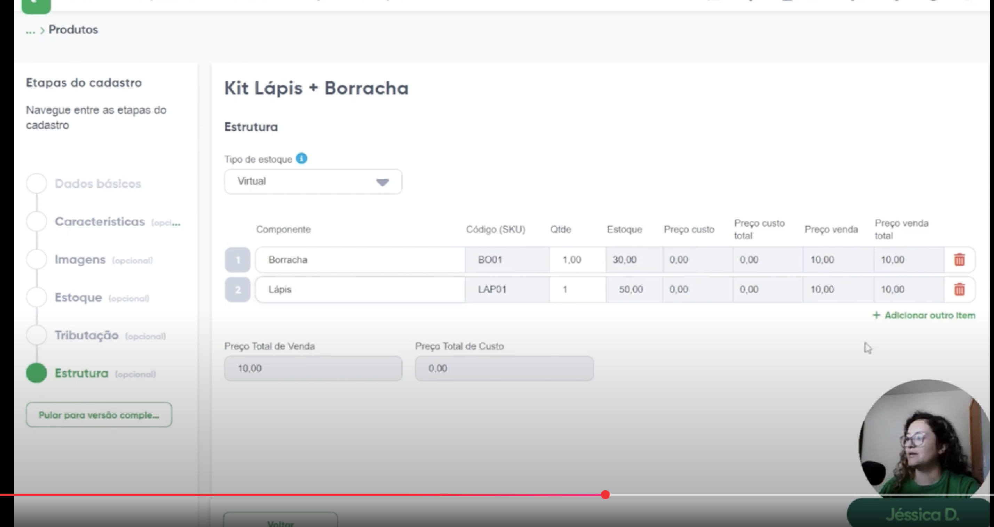This screenshot has height=527, width=994.
Task: Click the Lápis quantity field
Action: (577, 289)
